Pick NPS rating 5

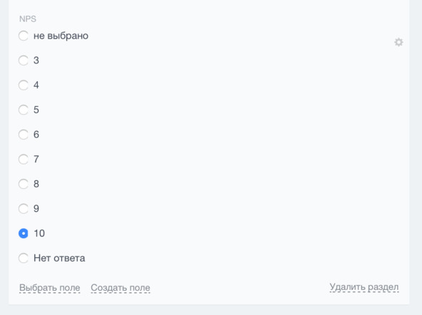[x=24, y=110]
